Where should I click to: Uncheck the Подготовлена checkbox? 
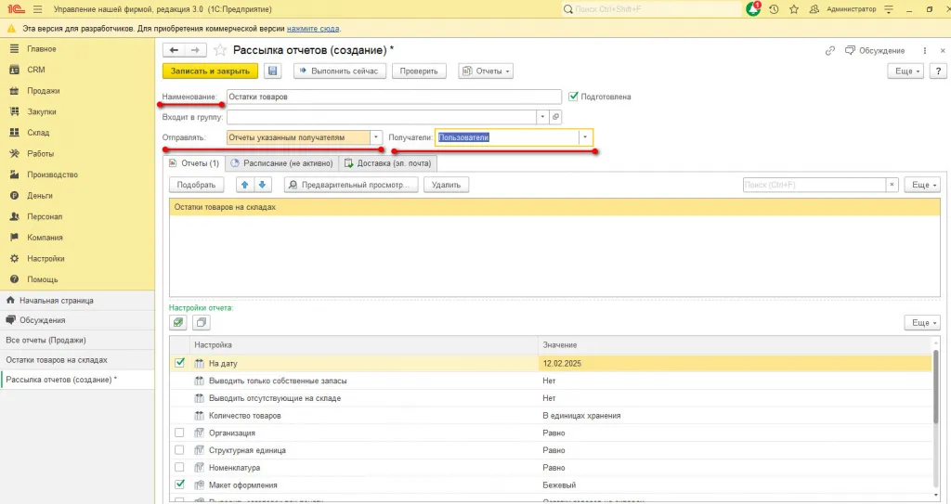pos(574,96)
